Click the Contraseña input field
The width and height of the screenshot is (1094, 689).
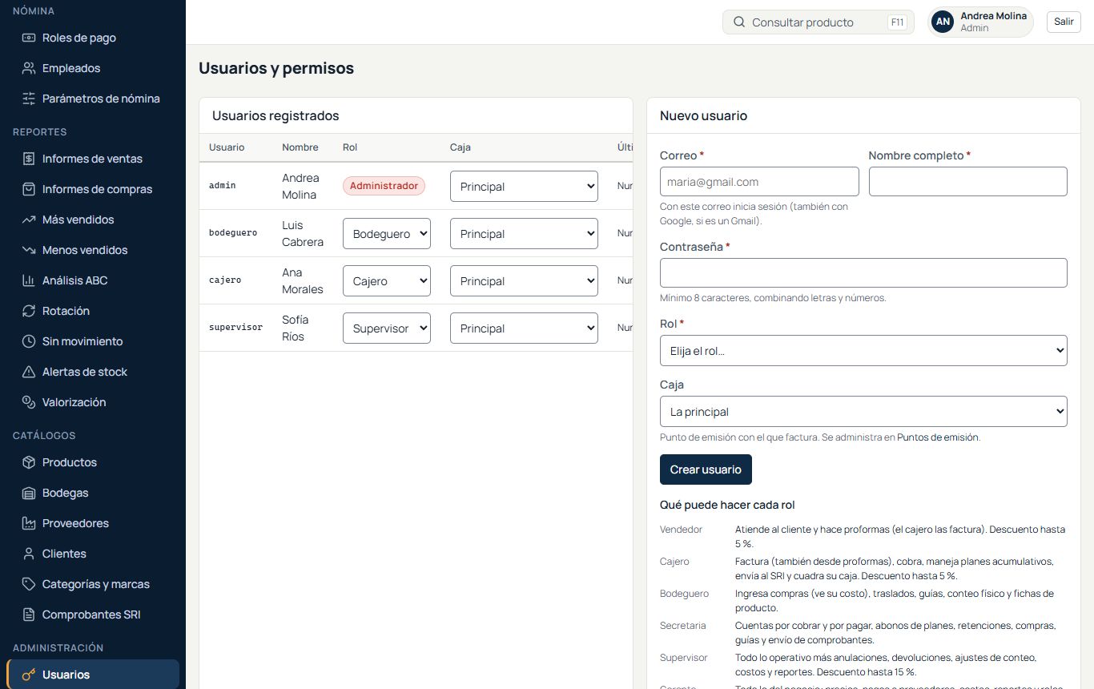pyautogui.click(x=863, y=273)
